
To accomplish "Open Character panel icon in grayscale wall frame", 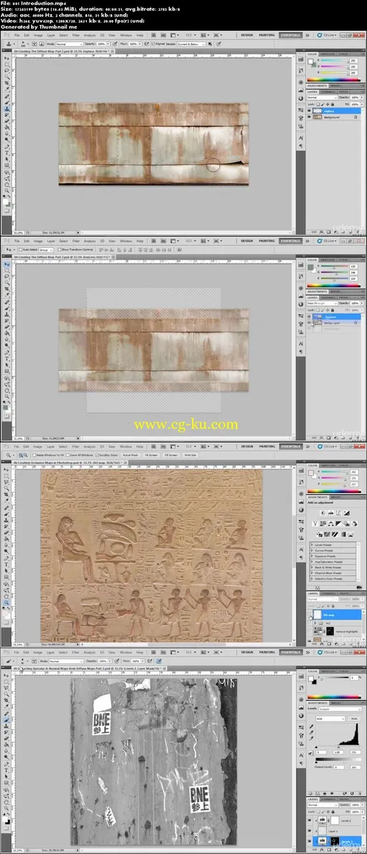I will (x=301, y=755).
